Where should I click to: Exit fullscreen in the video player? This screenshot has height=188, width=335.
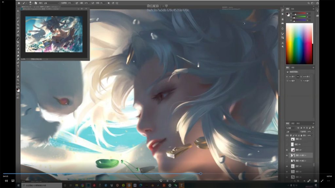(322, 180)
